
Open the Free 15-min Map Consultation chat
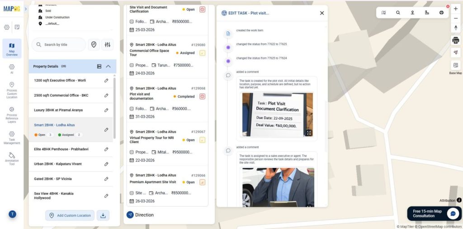[x=434, y=214]
